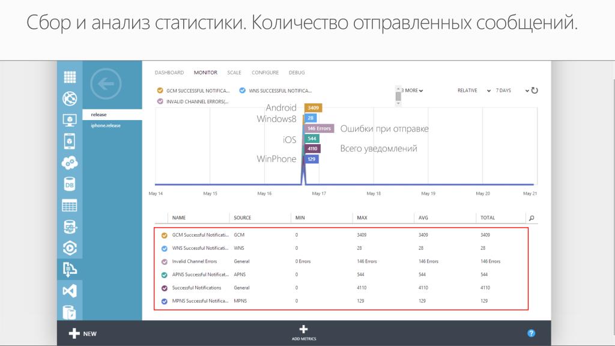
Task: Switch to the DASHBOARD tab
Action: click(169, 73)
